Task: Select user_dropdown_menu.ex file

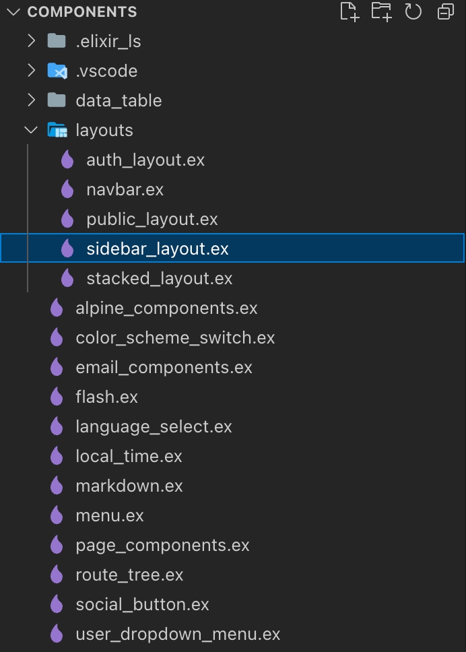Action: click(178, 634)
